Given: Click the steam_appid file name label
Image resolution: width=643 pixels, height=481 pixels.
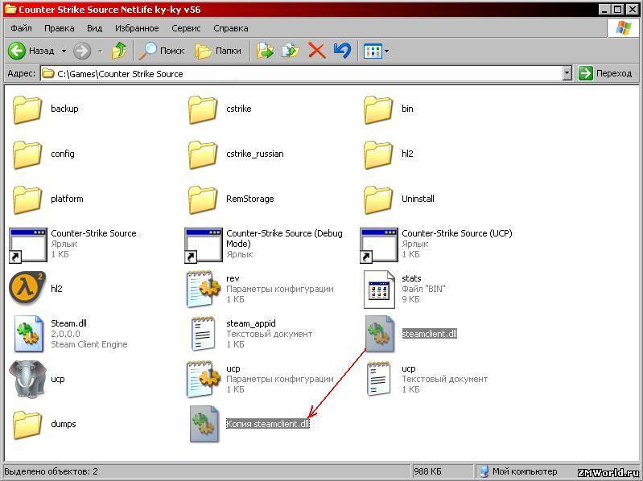Looking at the screenshot, I should tap(251, 323).
